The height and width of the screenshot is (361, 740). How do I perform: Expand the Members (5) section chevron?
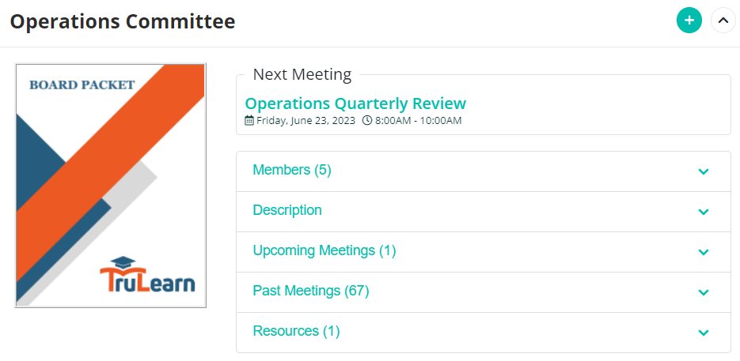click(x=703, y=171)
